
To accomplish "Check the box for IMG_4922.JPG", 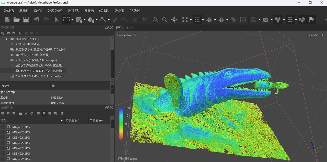I will (x=3, y=143).
